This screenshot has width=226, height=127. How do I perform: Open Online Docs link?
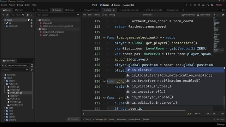(x=188, y=15)
